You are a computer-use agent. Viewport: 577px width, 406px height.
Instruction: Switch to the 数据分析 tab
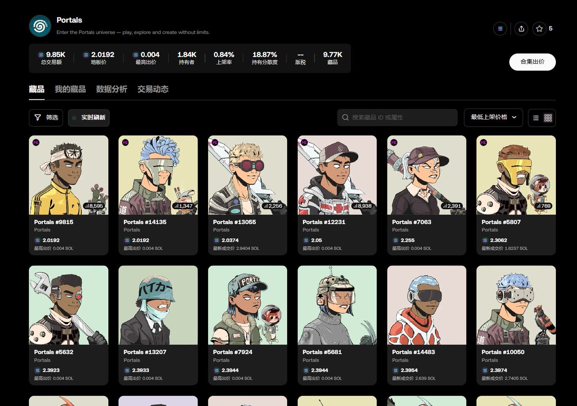coord(112,89)
